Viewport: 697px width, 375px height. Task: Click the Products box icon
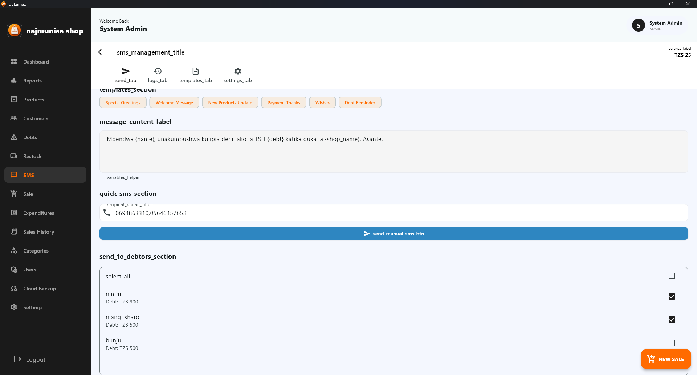tap(14, 99)
